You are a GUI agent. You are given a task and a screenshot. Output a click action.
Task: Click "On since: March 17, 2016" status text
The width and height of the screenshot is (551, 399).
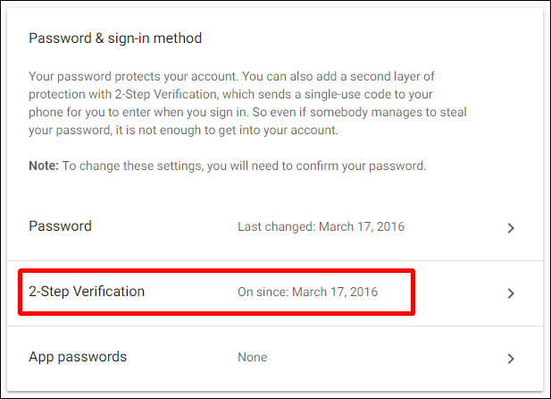point(307,293)
